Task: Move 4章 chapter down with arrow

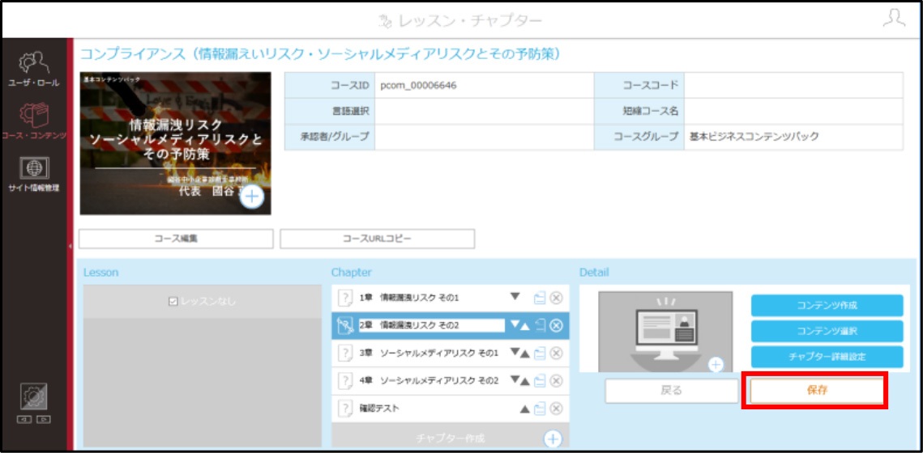Action: point(515,379)
